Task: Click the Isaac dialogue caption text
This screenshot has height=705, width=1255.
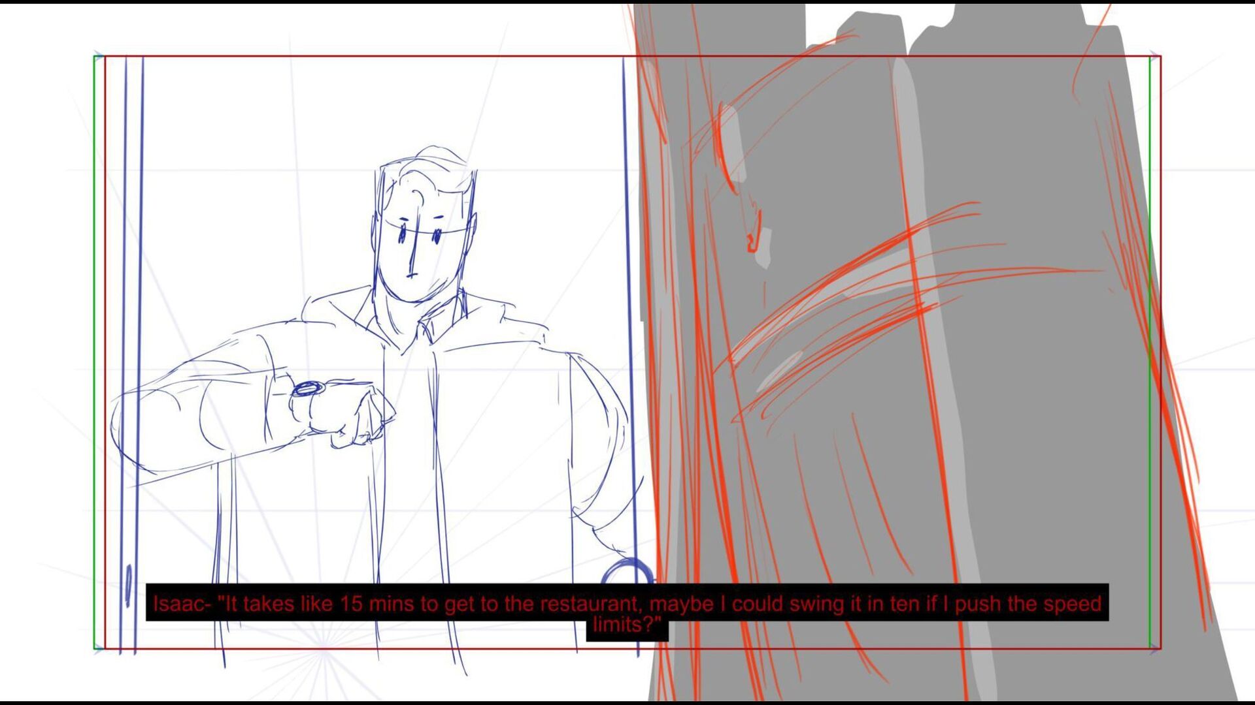Action: tap(627, 614)
